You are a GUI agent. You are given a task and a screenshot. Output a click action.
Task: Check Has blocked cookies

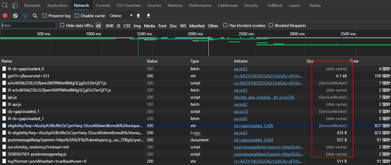click(x=225, y=25)
